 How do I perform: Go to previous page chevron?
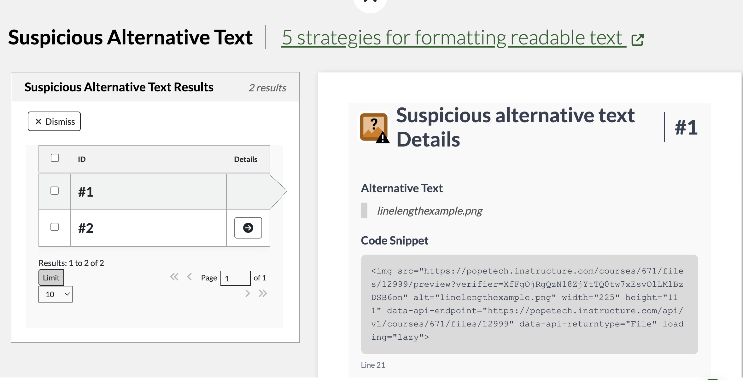pos(190,277)
